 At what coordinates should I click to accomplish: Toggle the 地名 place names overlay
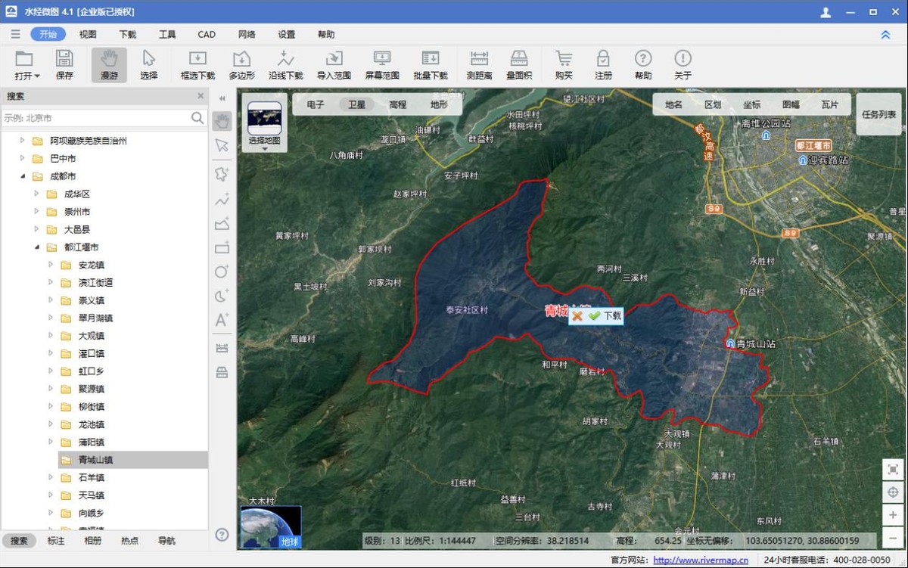(673, 105)
